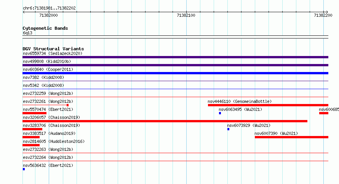Select the long red bar for nsv3206057
The image size is (339, 184).
pyautogui.click(x=165, y=121)
